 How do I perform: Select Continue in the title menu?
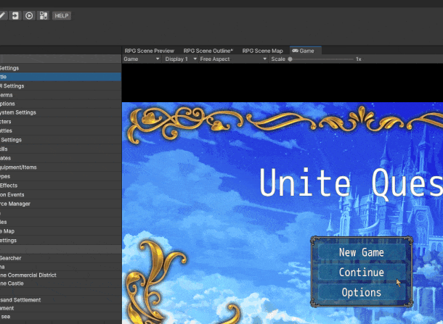361,273
